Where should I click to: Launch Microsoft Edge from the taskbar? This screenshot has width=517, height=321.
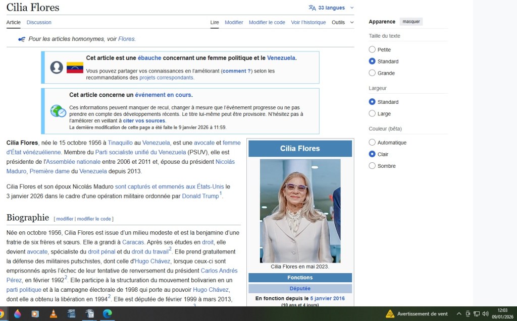point(107,313)
